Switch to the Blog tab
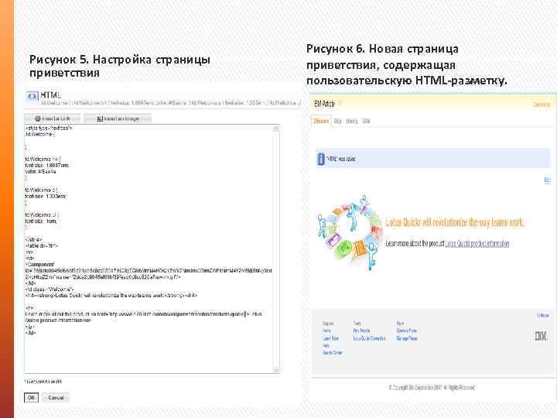 point(337,122)
